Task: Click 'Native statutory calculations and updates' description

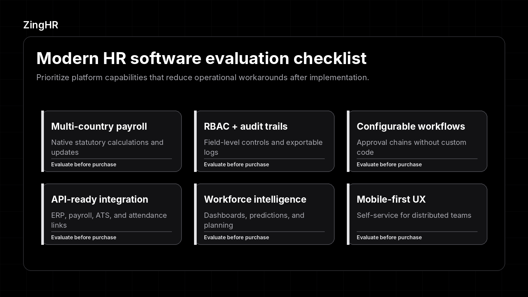Action: coord(107,147)
